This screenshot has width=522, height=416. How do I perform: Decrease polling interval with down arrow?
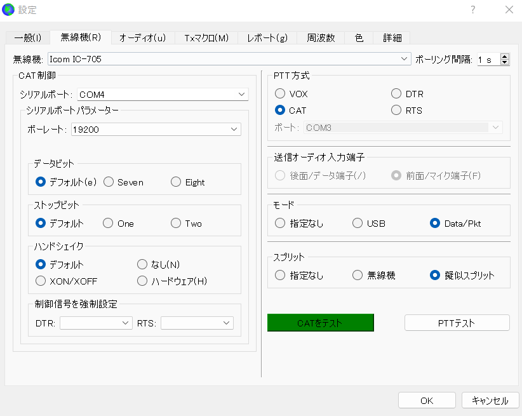coord(505,62)
